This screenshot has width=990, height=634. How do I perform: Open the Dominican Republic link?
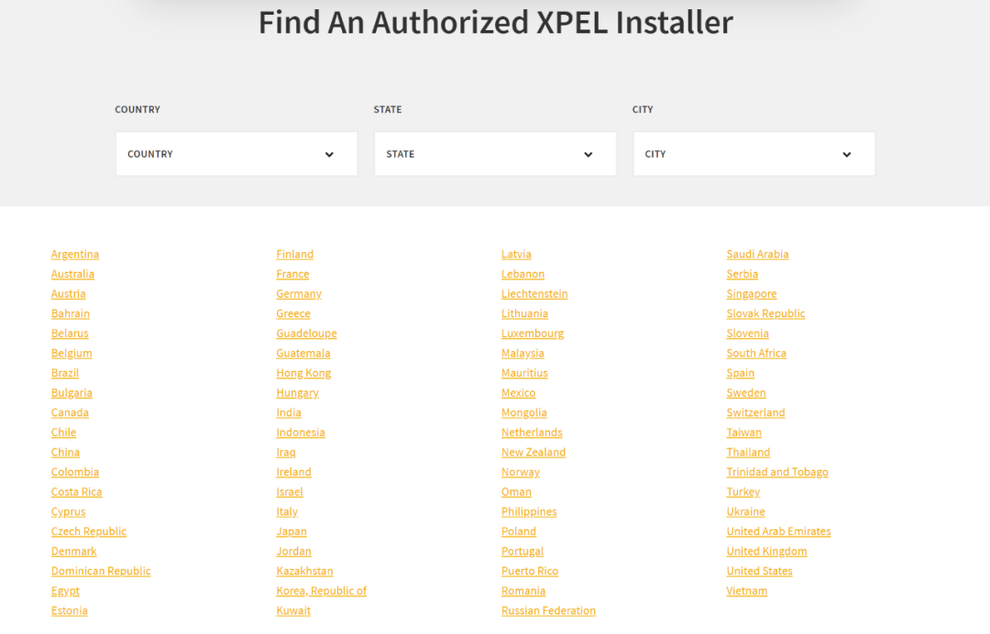click(x=101, y=571)
